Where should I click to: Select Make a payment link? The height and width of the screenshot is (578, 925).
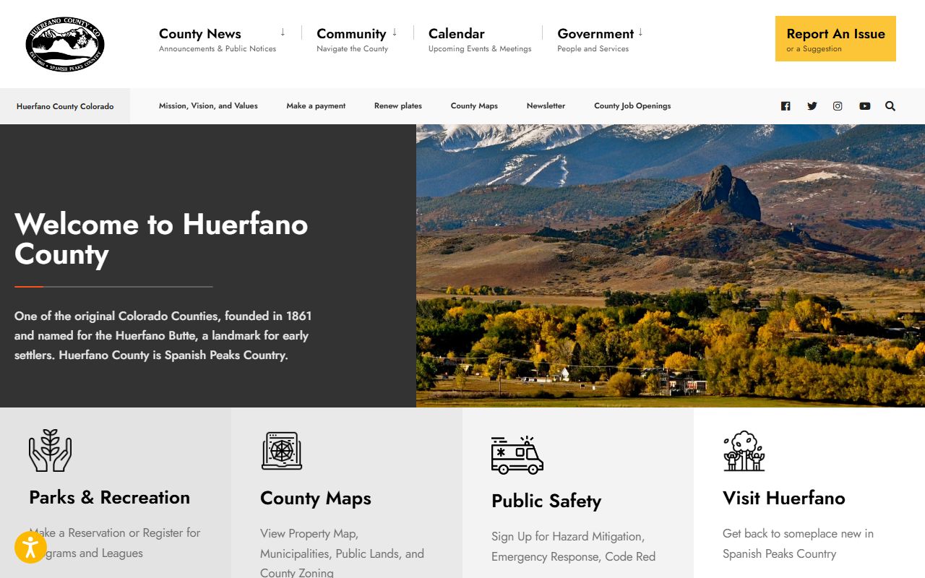pyautogui.click(x=316, y=105)
